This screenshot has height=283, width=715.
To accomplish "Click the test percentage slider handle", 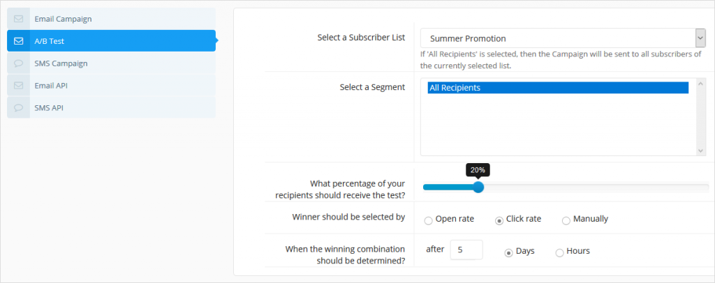I will pos(478,187).
